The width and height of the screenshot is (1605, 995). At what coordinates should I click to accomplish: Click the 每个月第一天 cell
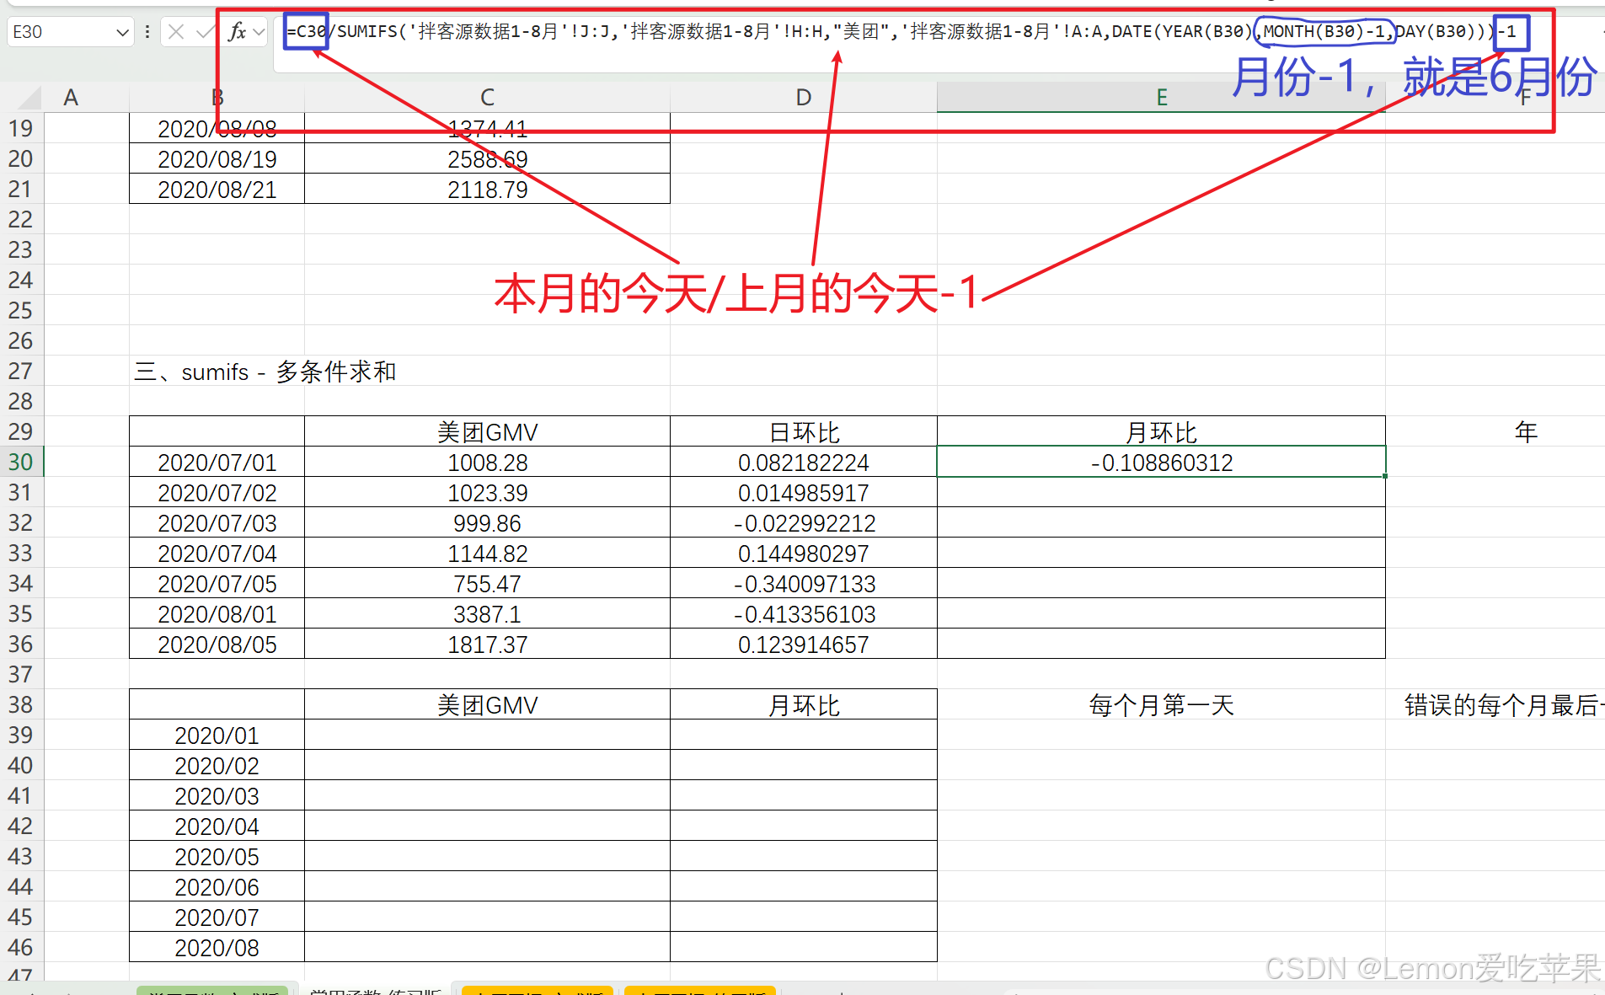click(x=1161, y=704)
